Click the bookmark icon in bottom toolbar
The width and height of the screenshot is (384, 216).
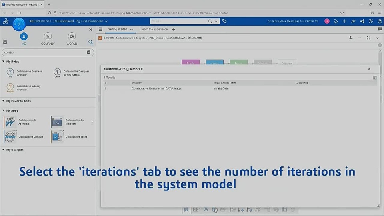point(186,209)
